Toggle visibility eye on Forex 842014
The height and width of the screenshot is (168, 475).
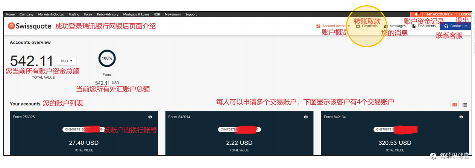pos(306,117)
